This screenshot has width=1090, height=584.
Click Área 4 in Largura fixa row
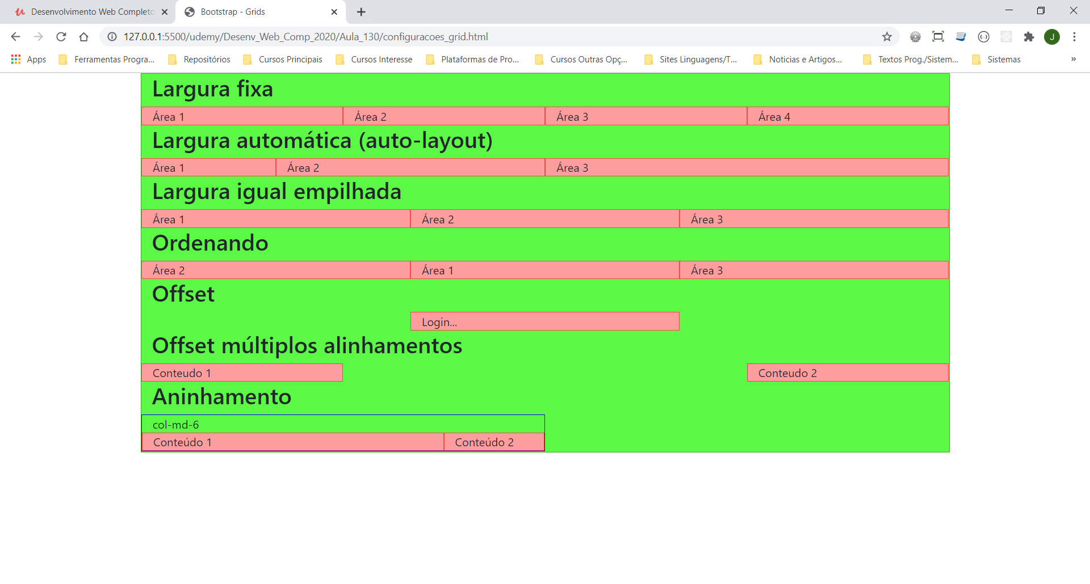[848, 116]
